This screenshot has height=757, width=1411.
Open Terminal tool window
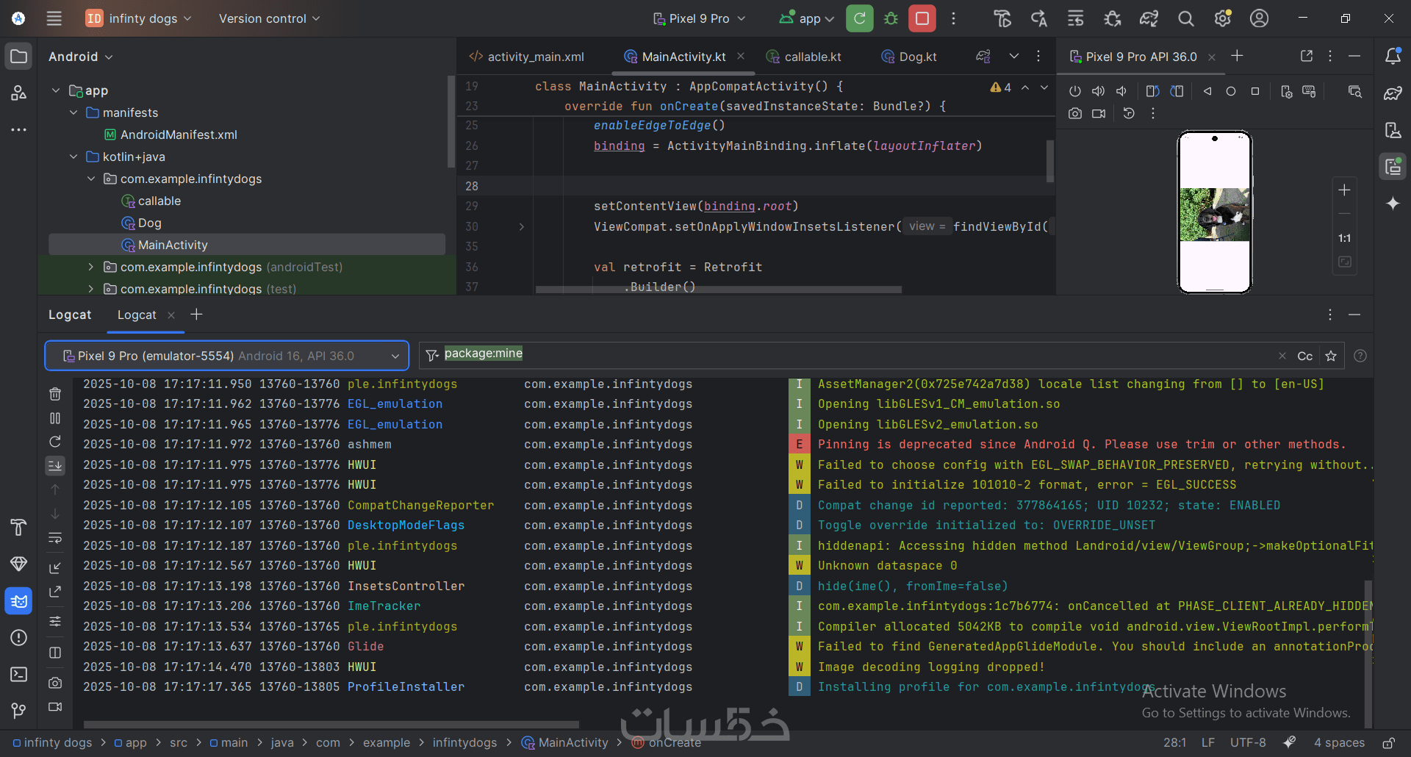(x=19, y=674)
